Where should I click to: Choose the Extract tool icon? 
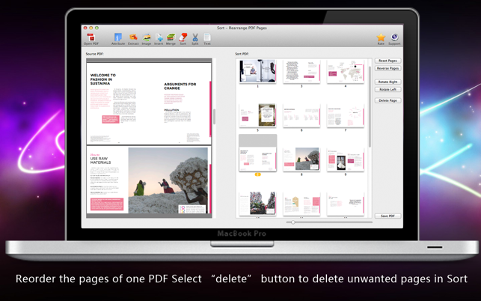[133, 39]
